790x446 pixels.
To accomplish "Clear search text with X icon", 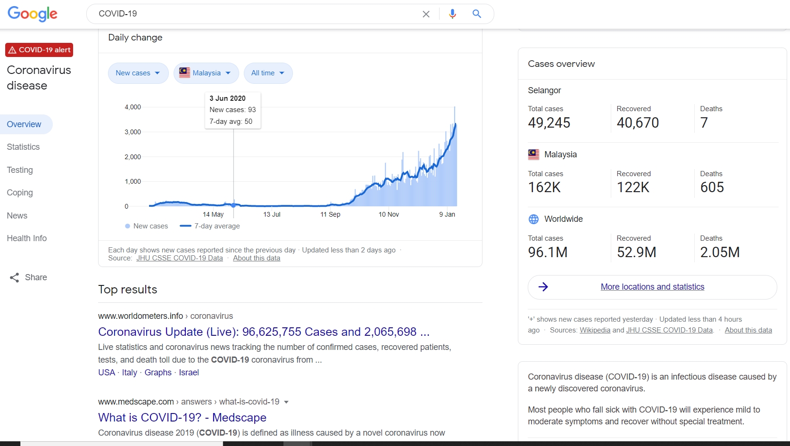I will 426,14.
